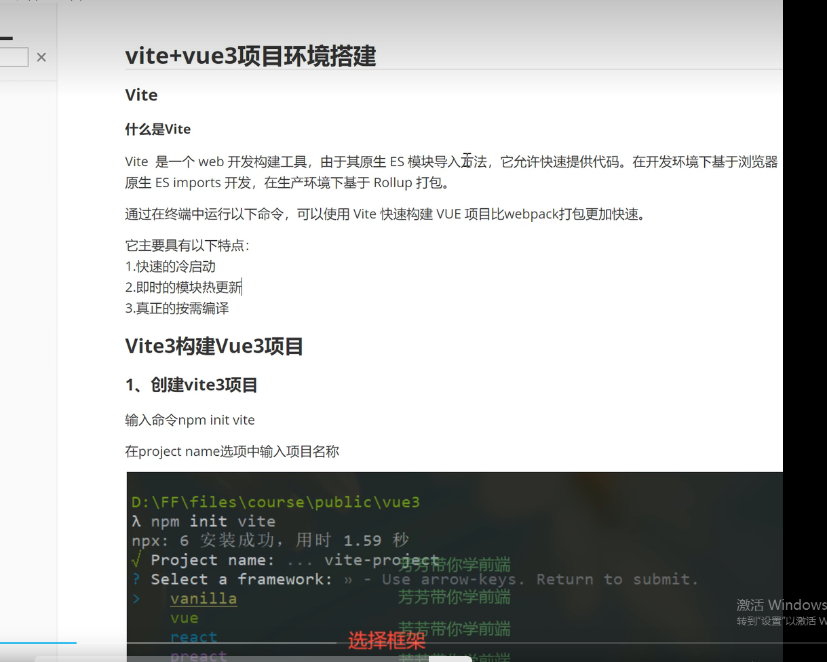Viewport: 827px width, 662px height.
Task: Click the terminal screenshot image in the document
Action: tap(455, 566)
